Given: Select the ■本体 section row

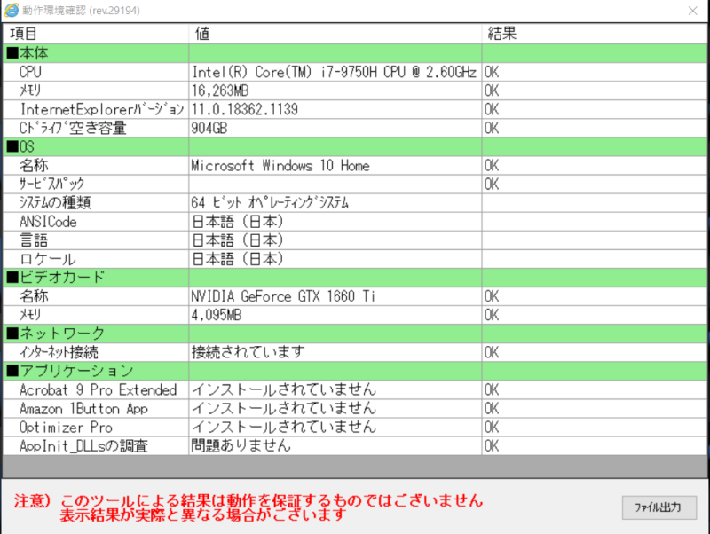Looking at the screenshot, I should [354, 53].
